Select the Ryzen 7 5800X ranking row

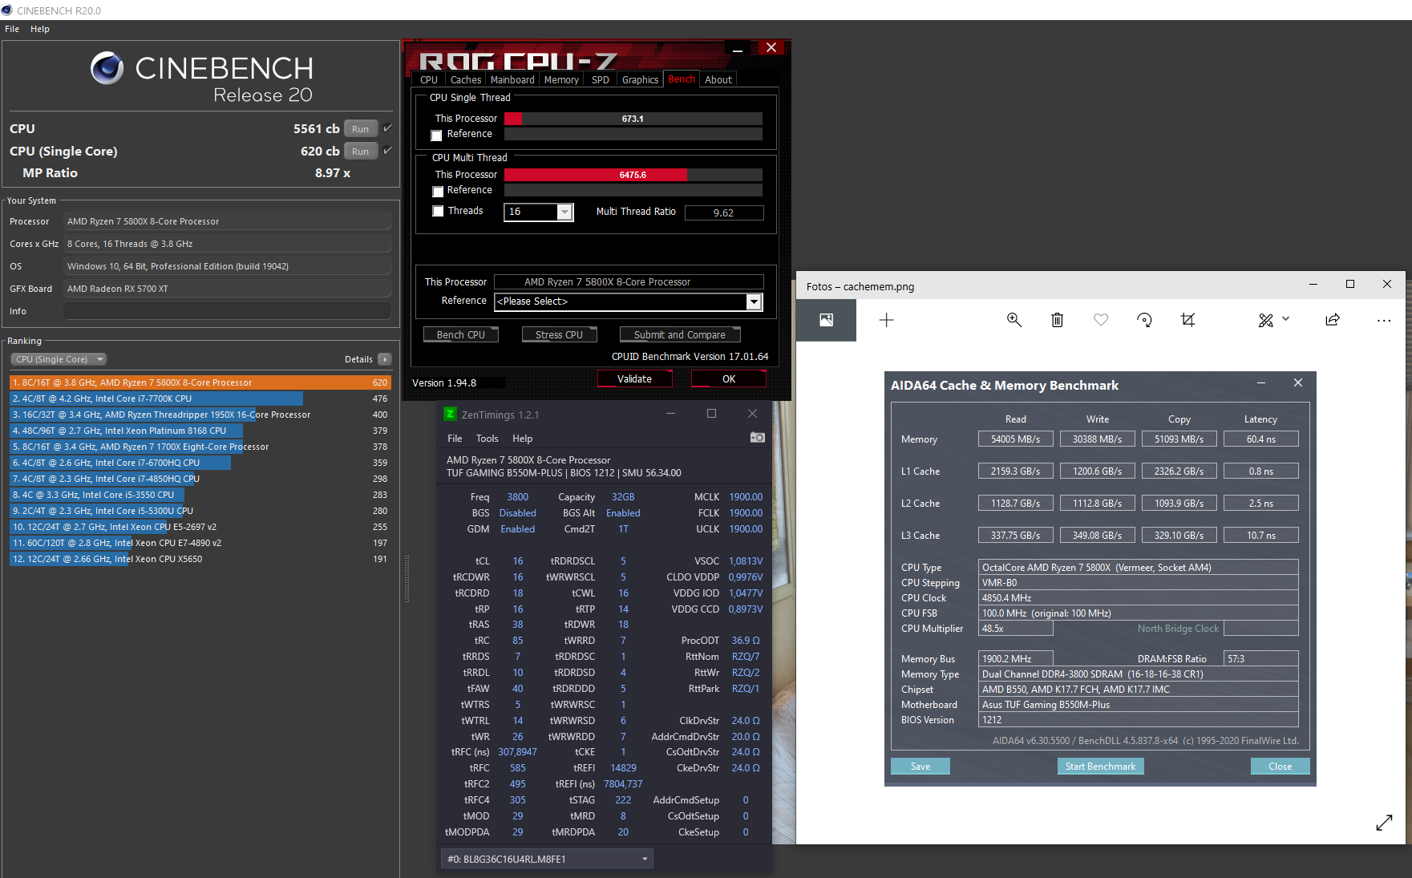[200, 382]
